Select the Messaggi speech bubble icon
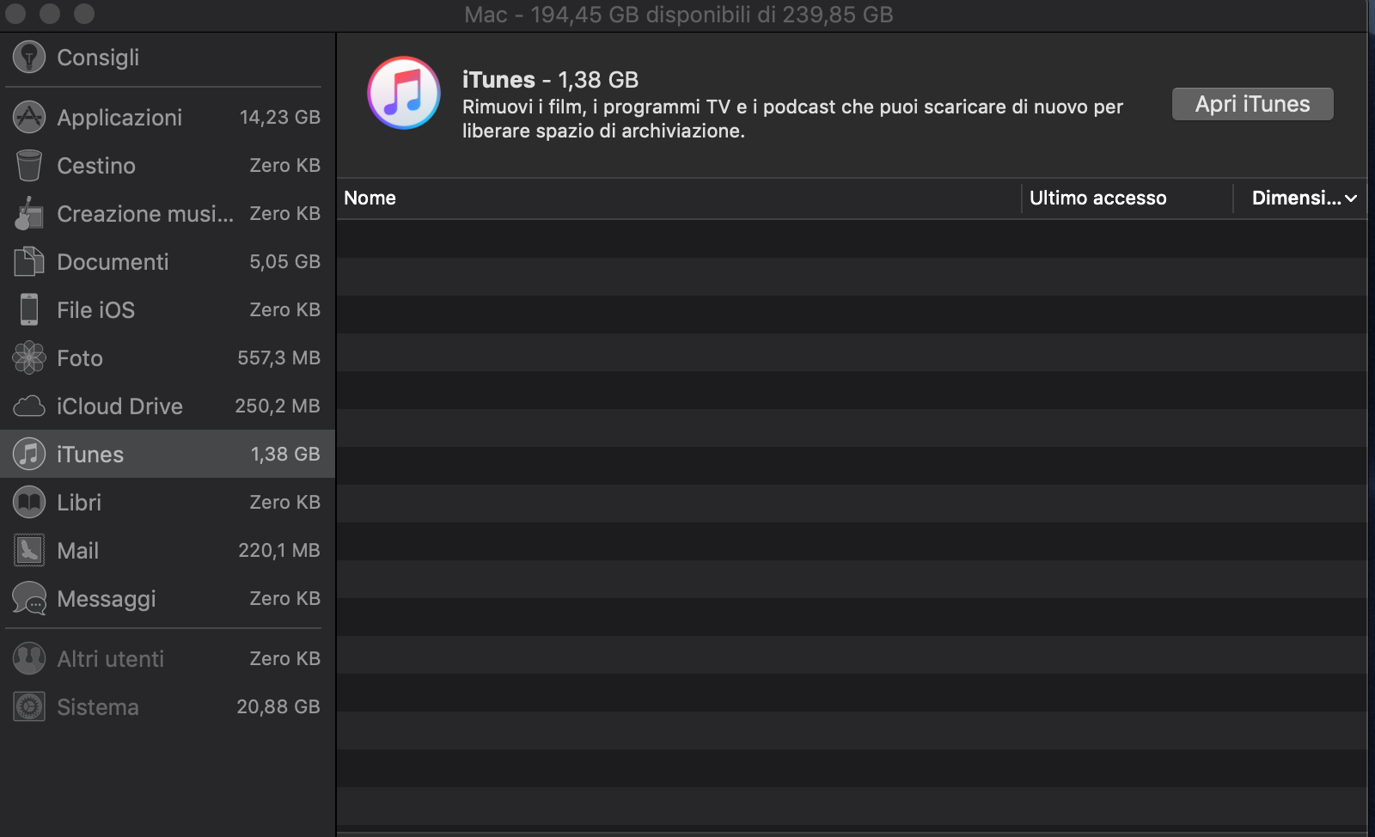This screenshot has width=1375, height=837. tap(29, 599)
